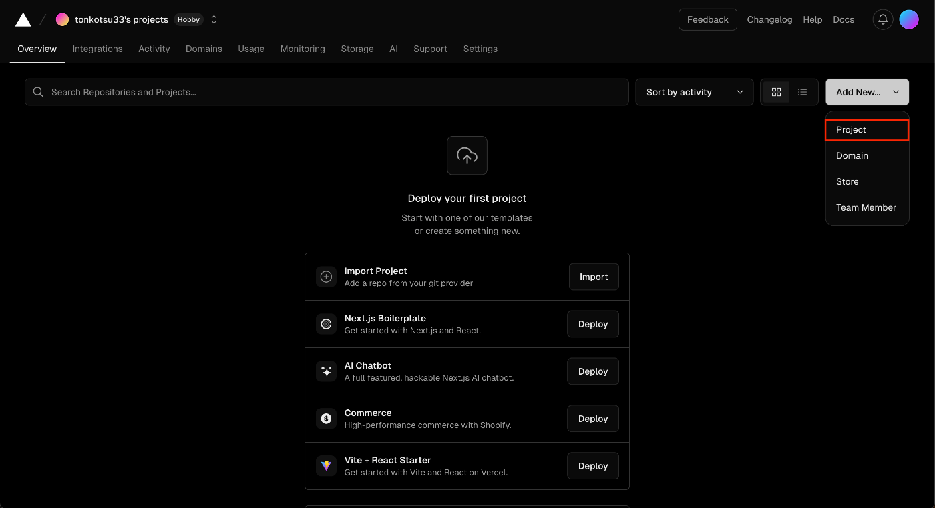This screenshot has height=508, width=935.
Task: Click the AI Chatbot title text
Action: [367, 365]
